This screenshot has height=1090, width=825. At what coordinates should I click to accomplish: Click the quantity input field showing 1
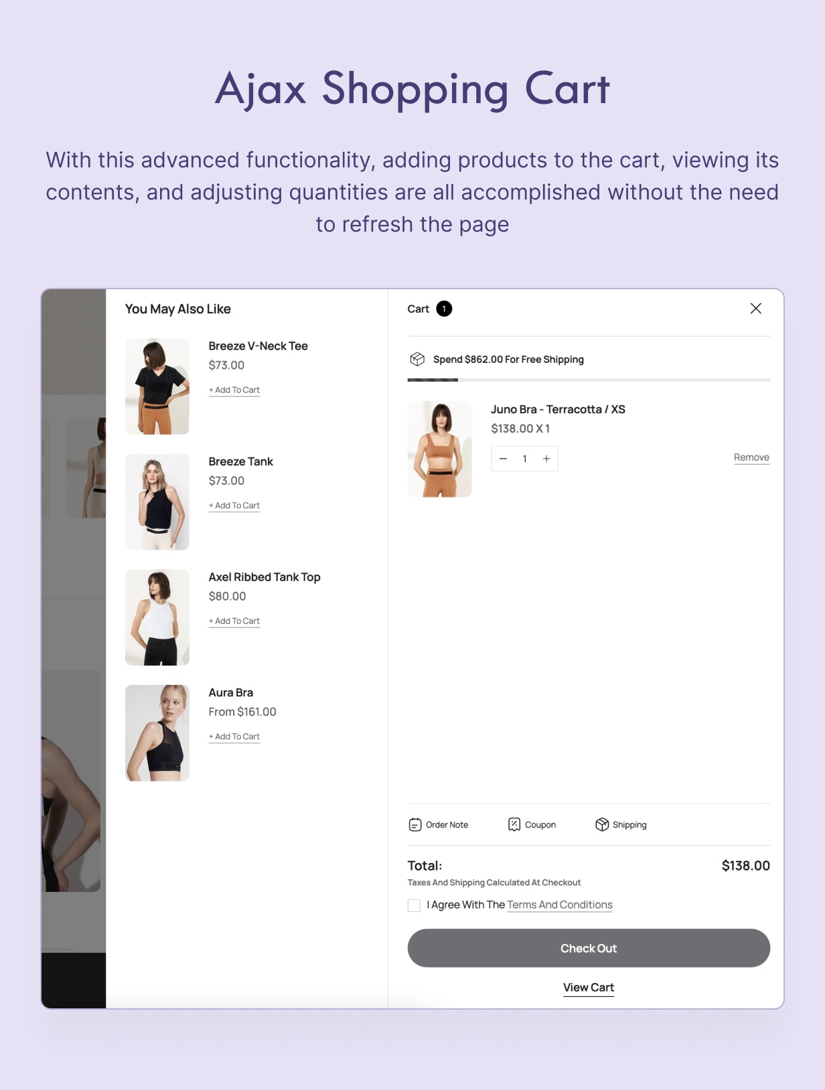[x=525, y=459]
